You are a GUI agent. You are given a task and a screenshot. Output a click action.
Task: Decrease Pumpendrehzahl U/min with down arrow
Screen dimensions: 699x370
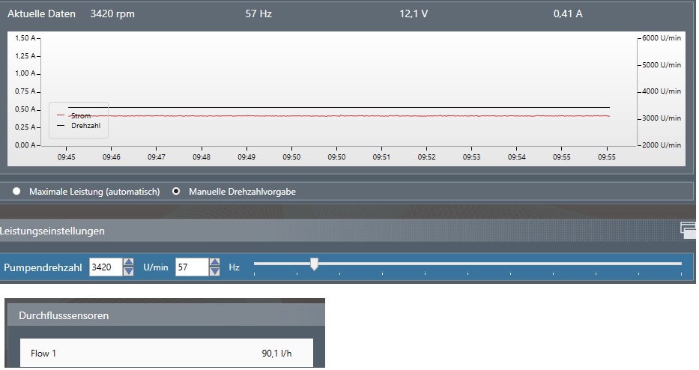[x=128, y=271]
